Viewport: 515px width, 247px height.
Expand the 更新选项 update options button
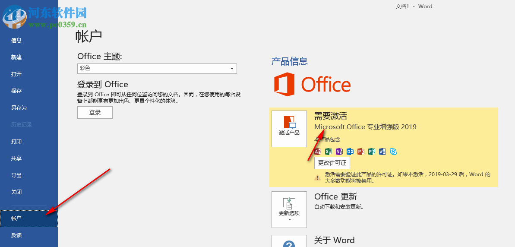pyautogui.click(x=289, y=209)
